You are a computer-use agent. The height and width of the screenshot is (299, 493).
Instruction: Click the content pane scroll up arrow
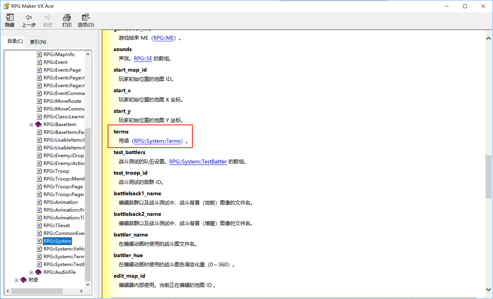tap(489, 38)
